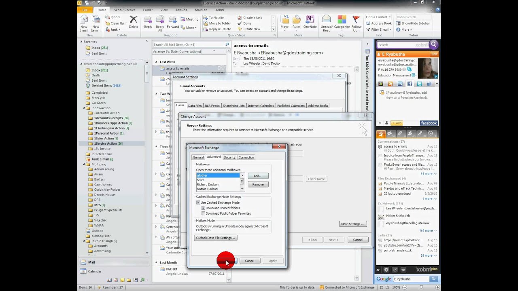Open the Xobni ribbon tab
The image size is (518, 291).
[219, 10]
